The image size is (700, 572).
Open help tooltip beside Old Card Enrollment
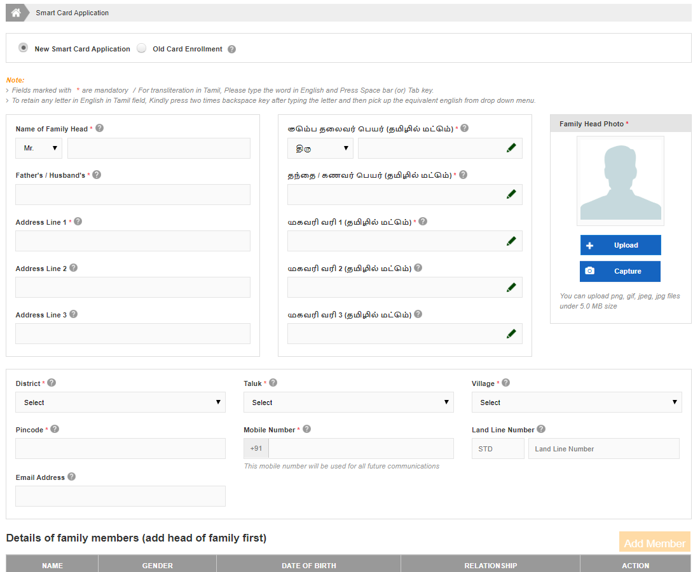coord(231,48)
